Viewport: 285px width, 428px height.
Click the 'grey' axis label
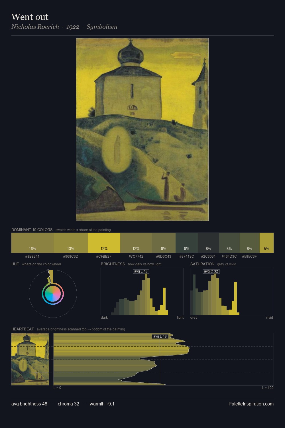[x=194, y=318]
